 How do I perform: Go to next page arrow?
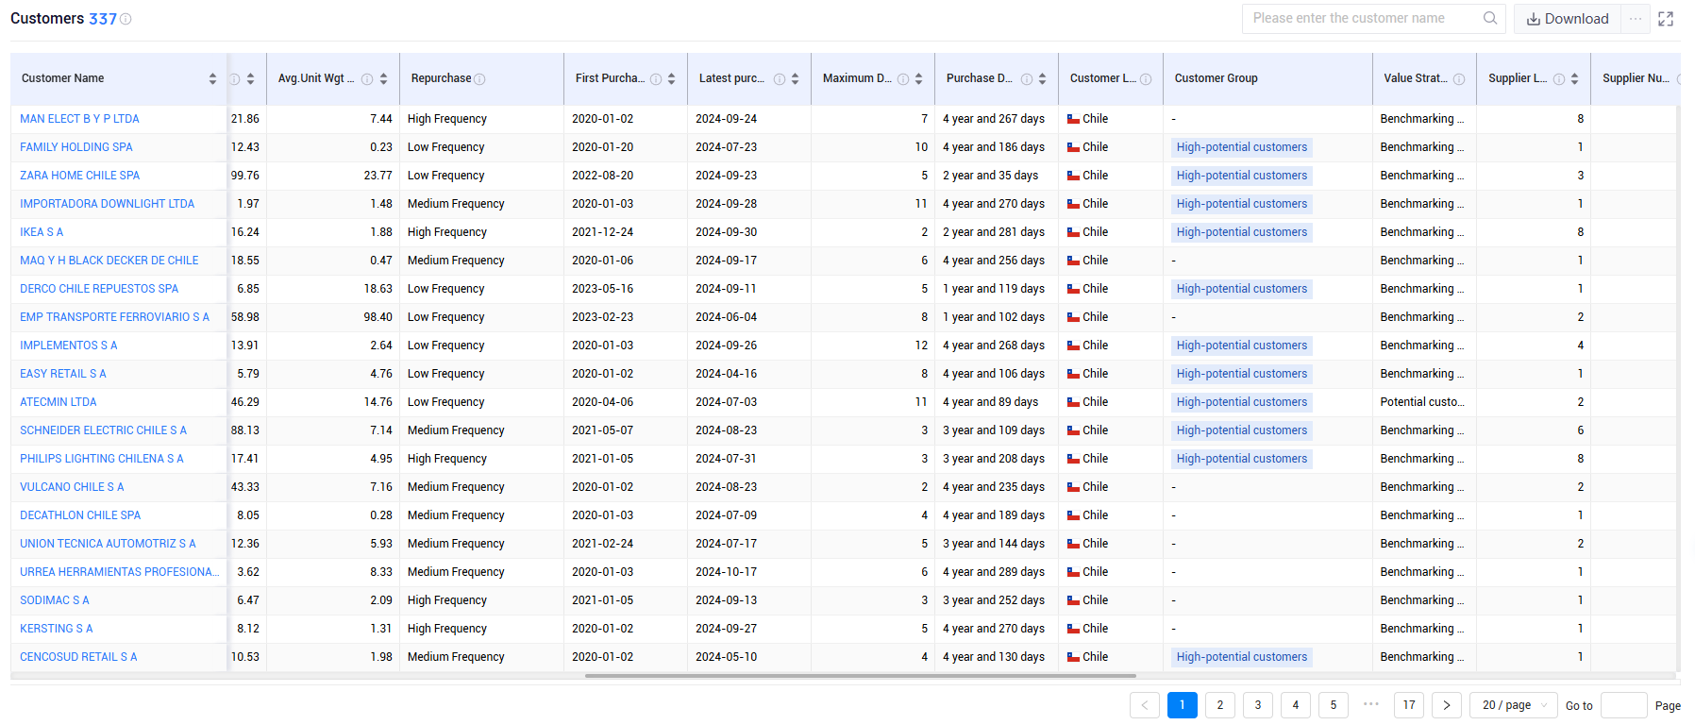pyautogui.click(x=1447, y=705)
